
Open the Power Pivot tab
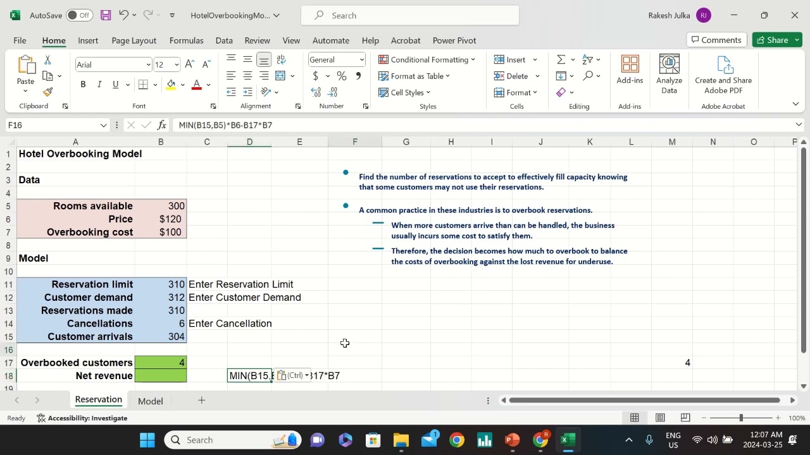click(454, 40)
